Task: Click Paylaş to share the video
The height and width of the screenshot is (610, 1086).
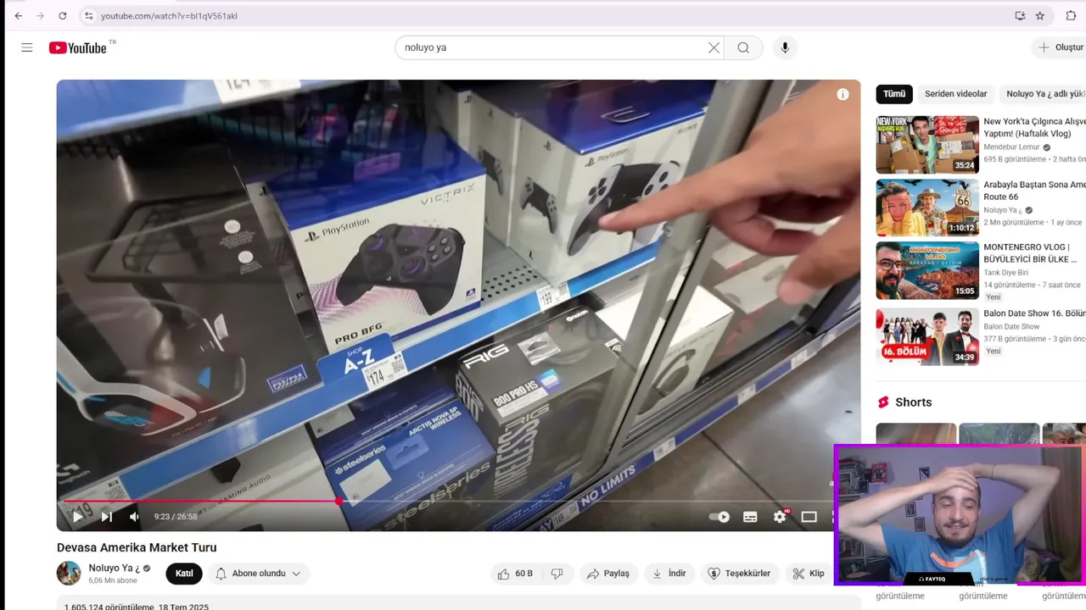Action: tap(608, 574)
